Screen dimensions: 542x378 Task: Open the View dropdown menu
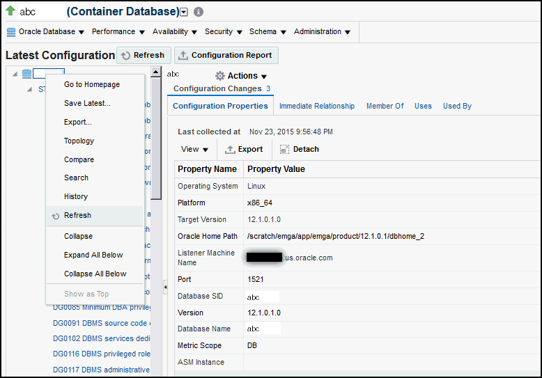coord(194,149)
